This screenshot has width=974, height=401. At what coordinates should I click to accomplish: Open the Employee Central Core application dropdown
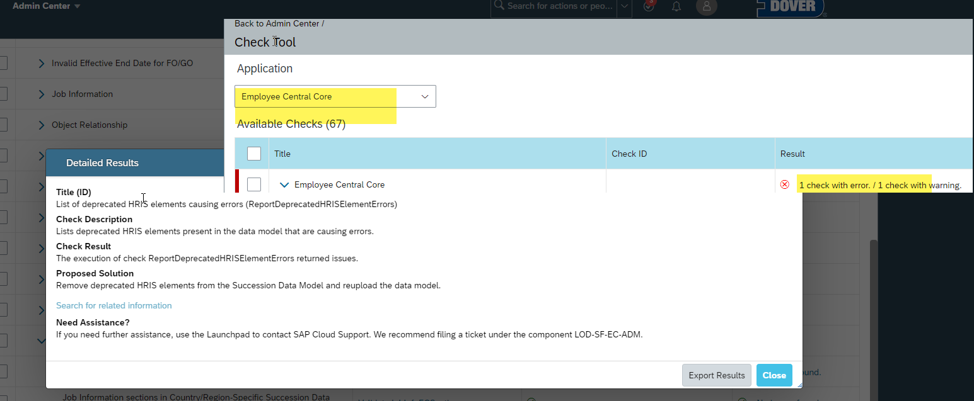tap(335, 96)
